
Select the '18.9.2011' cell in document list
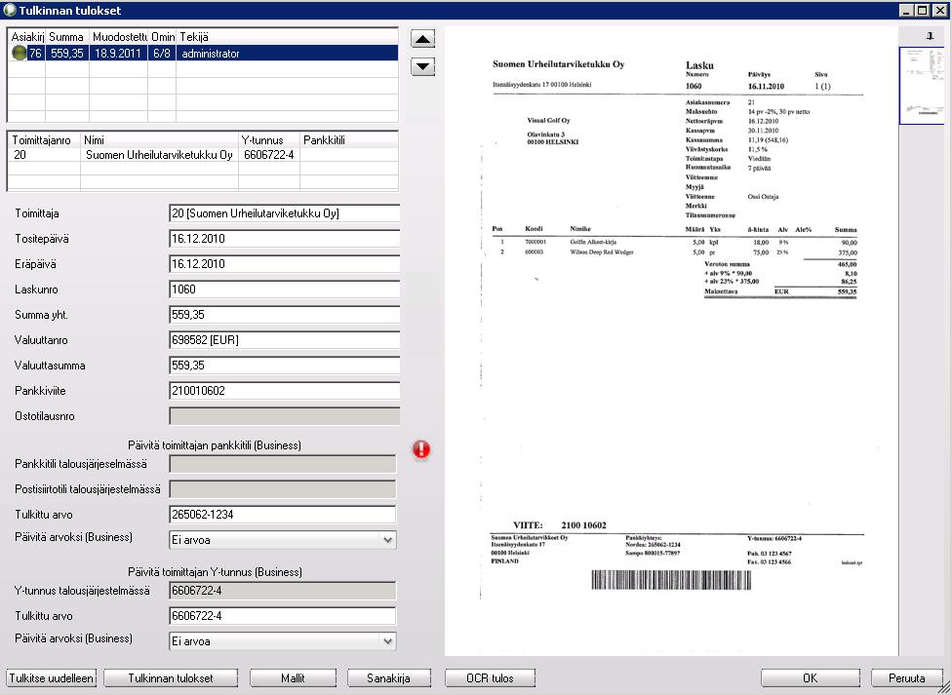[x=118, y=54]
